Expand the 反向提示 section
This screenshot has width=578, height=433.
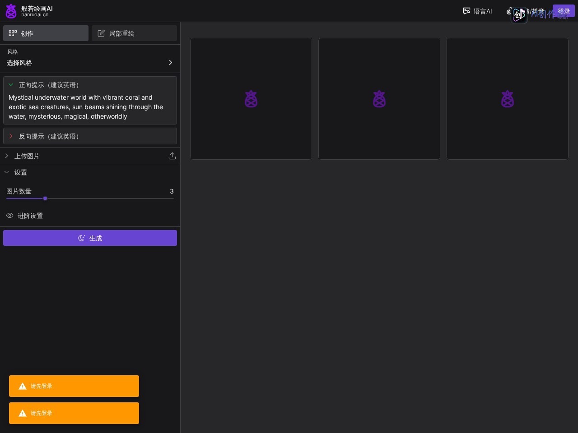tap(11, 136)
